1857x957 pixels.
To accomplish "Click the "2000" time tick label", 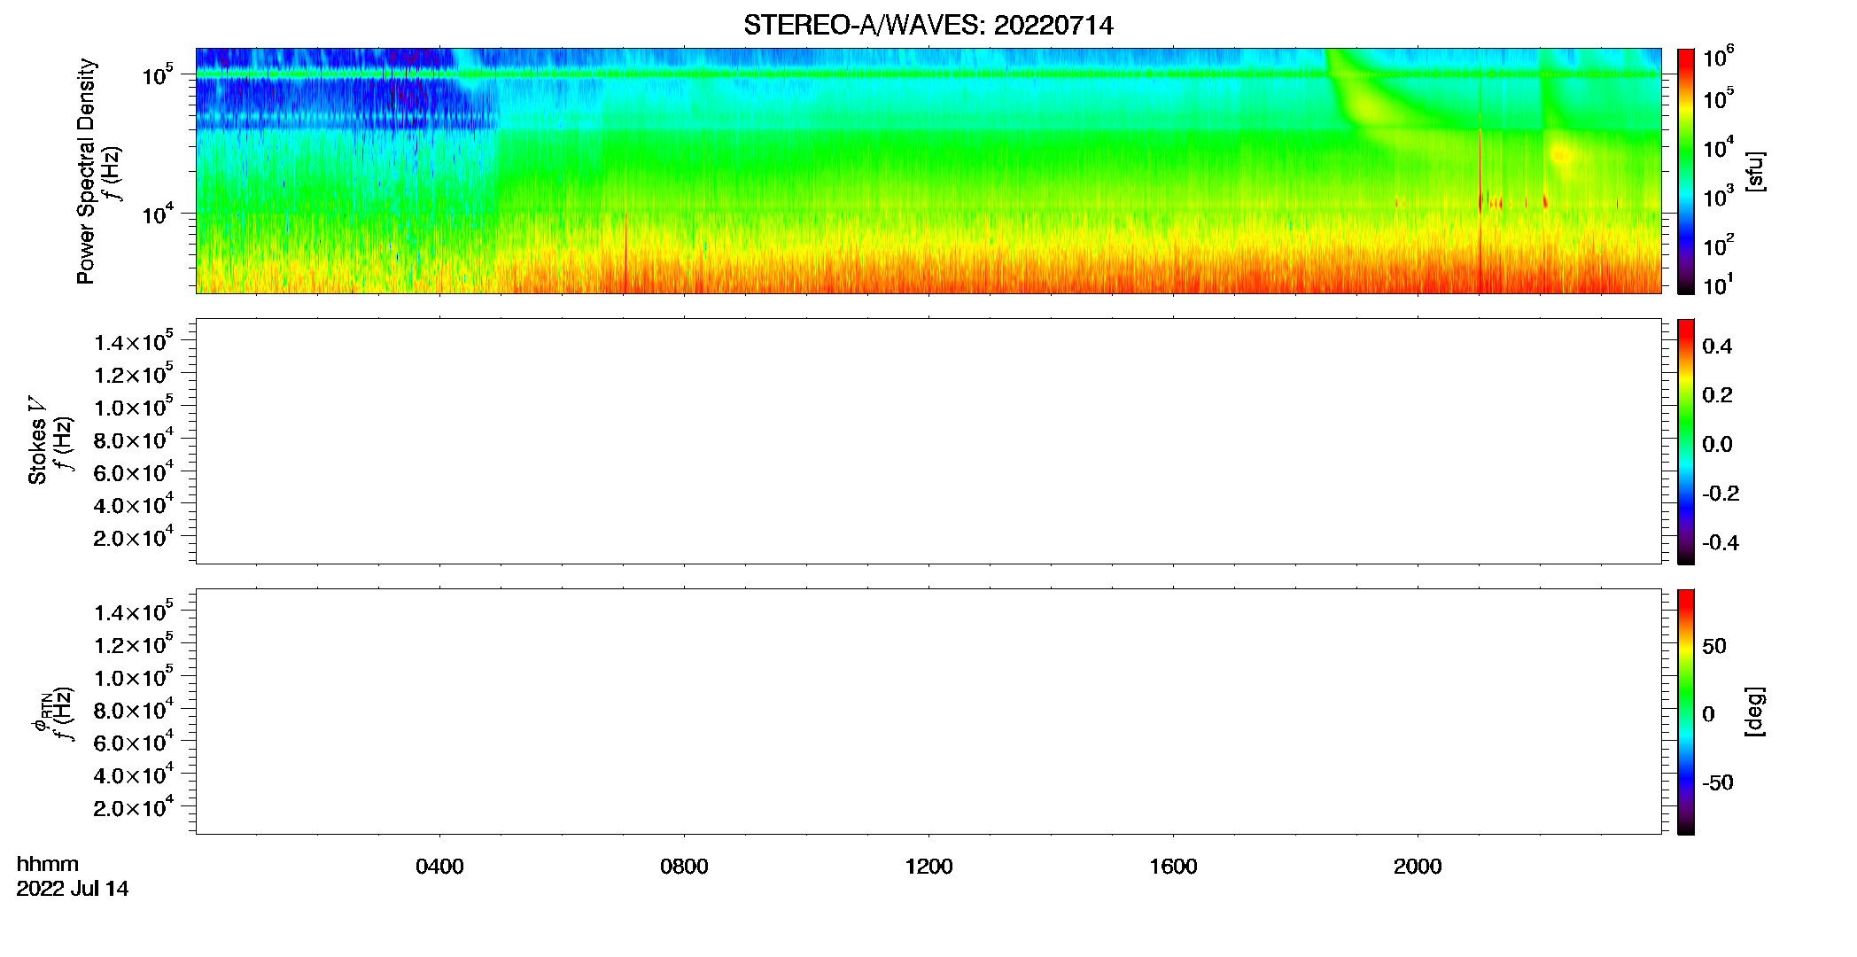I will coord(1418,867).
